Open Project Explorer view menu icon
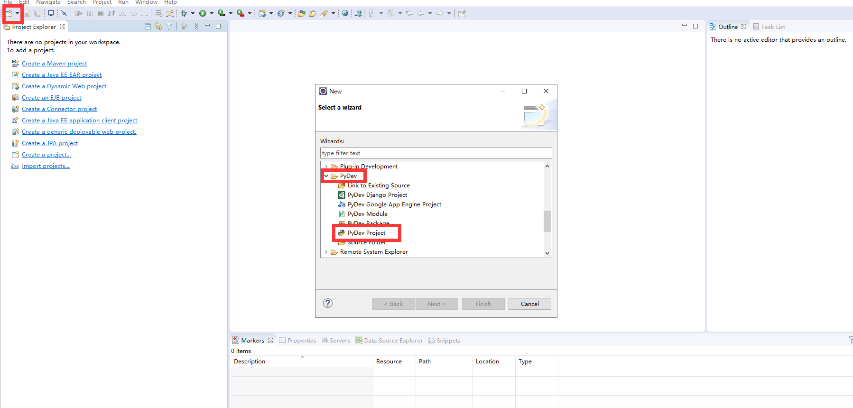Screen dimensions: 853x408 tap(196, 27)
